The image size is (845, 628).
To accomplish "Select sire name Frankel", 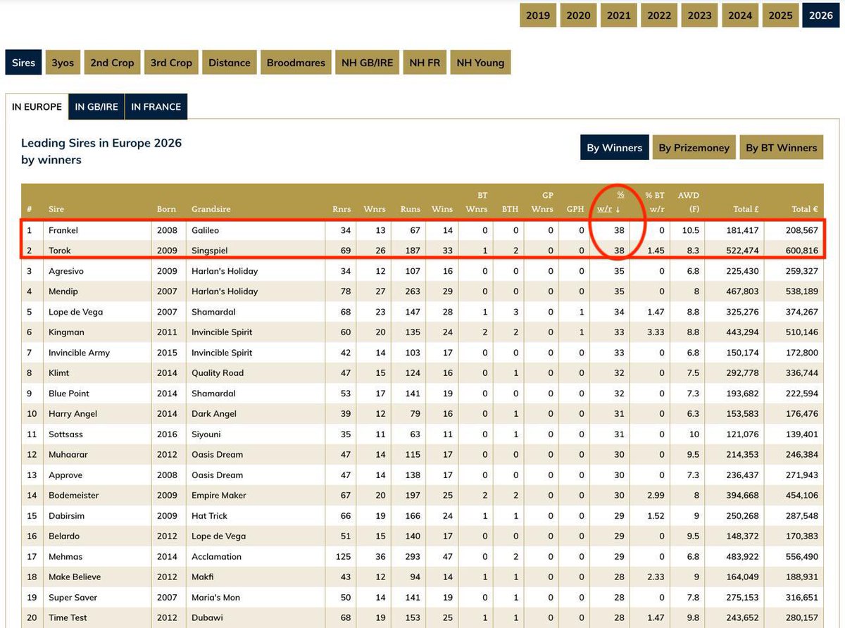I will tap(65, 230).
